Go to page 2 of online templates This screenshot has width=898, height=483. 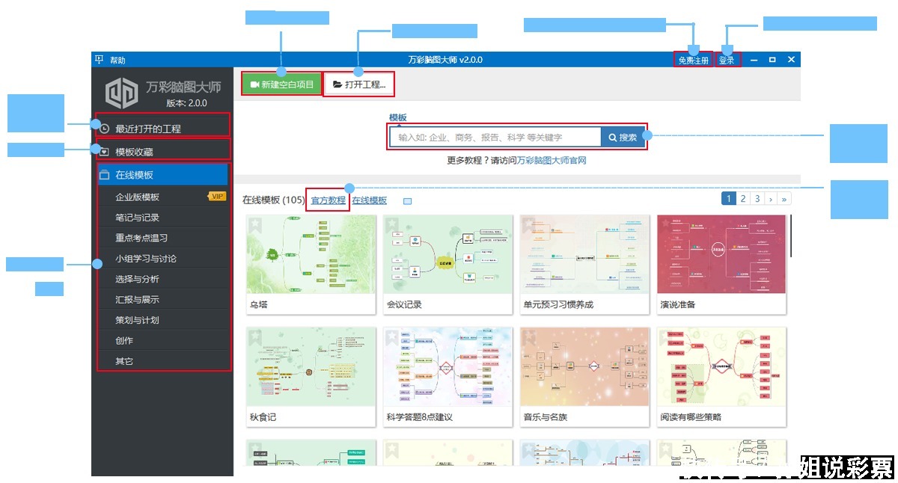742,198
